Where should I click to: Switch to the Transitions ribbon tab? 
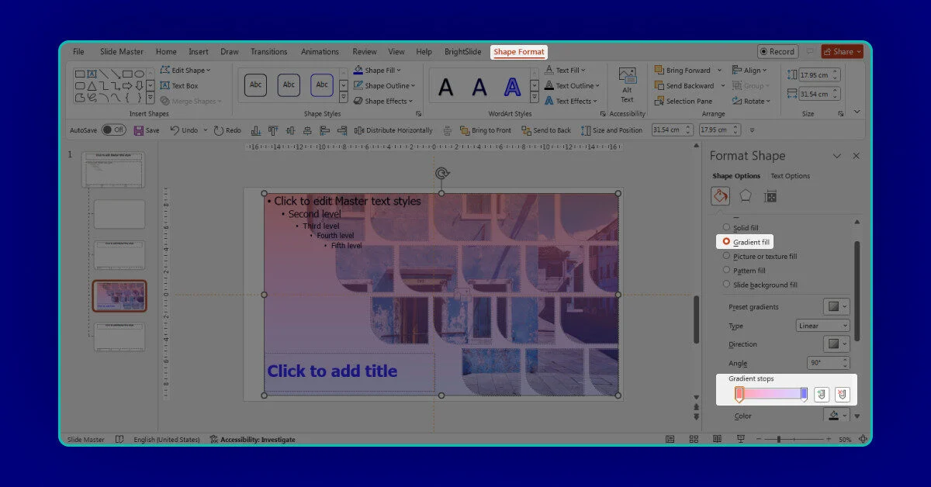pyautogui.click(x=268, y=52)
